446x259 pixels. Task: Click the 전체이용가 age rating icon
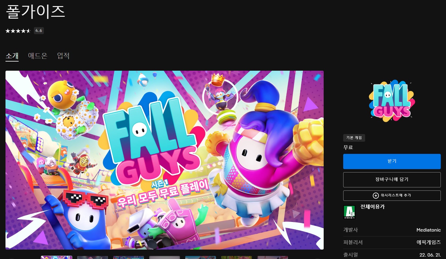349,212
